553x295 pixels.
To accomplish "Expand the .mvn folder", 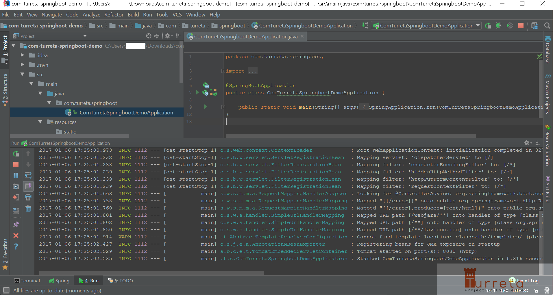I will click(x=22, y=64).
